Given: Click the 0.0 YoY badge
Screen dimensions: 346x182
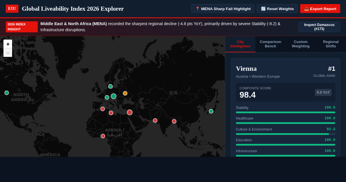Looking at the screenshot, I should tap(323, 92).
